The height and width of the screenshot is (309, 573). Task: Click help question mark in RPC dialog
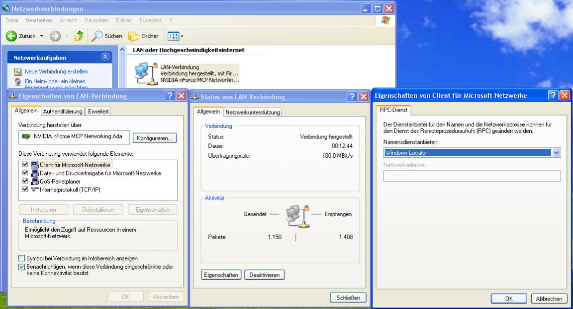(553, 96)
